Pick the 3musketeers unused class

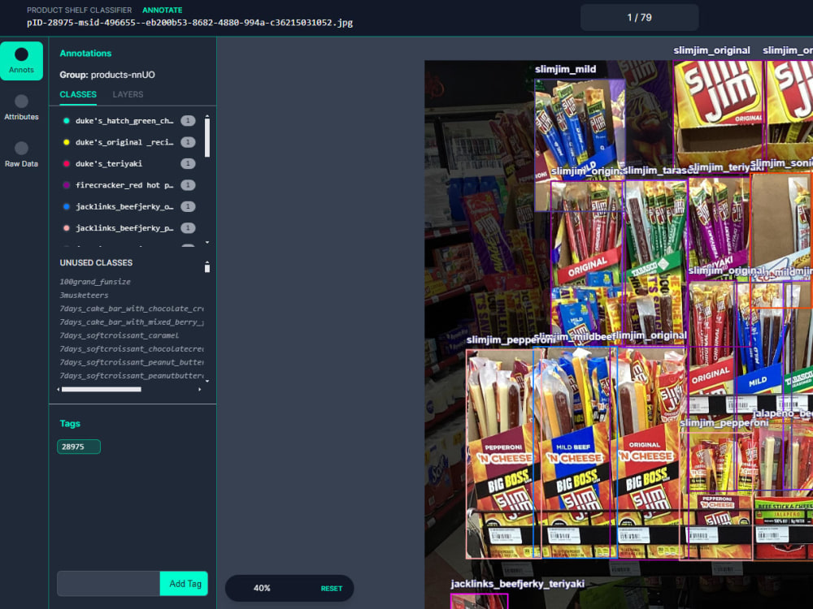84,296
